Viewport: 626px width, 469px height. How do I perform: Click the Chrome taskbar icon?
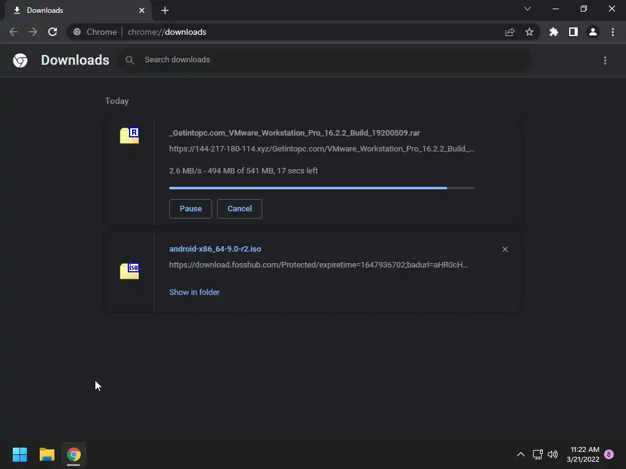[x=73, y=454]
